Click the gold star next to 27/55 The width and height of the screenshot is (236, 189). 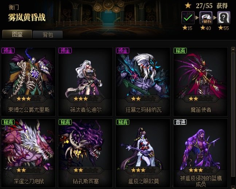tap(188, 5)
